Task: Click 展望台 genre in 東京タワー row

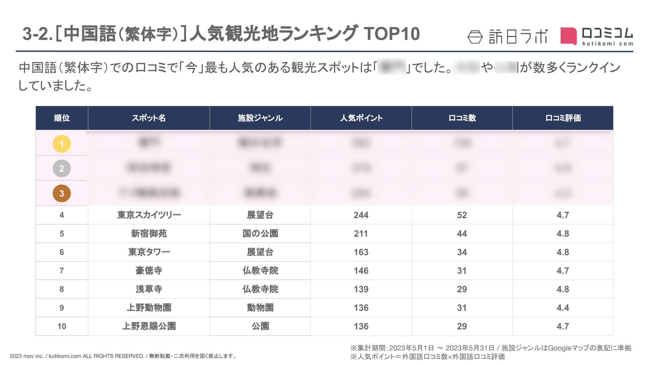Action: pos(260,252)
